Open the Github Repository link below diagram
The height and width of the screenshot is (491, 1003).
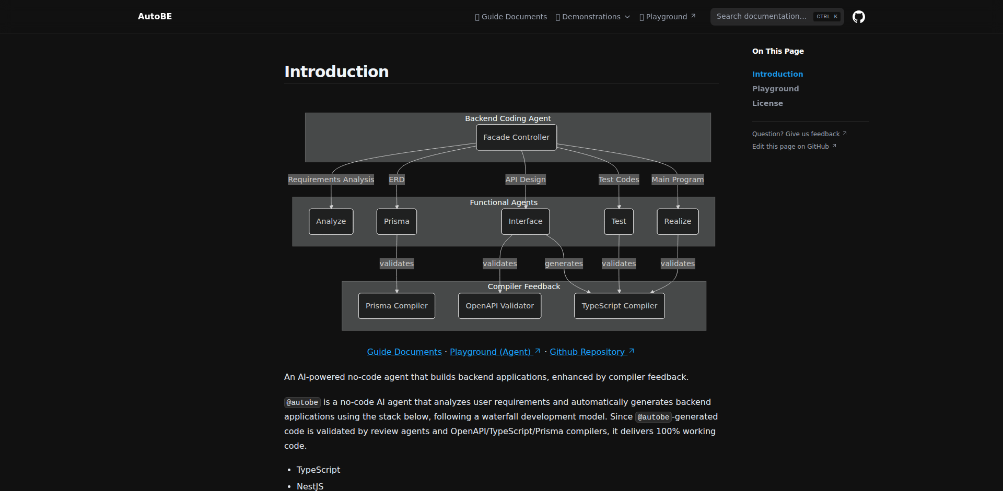coord(592,352)
